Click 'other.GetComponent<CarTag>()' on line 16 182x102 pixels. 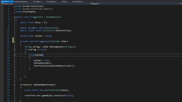(x=59, y=47)
